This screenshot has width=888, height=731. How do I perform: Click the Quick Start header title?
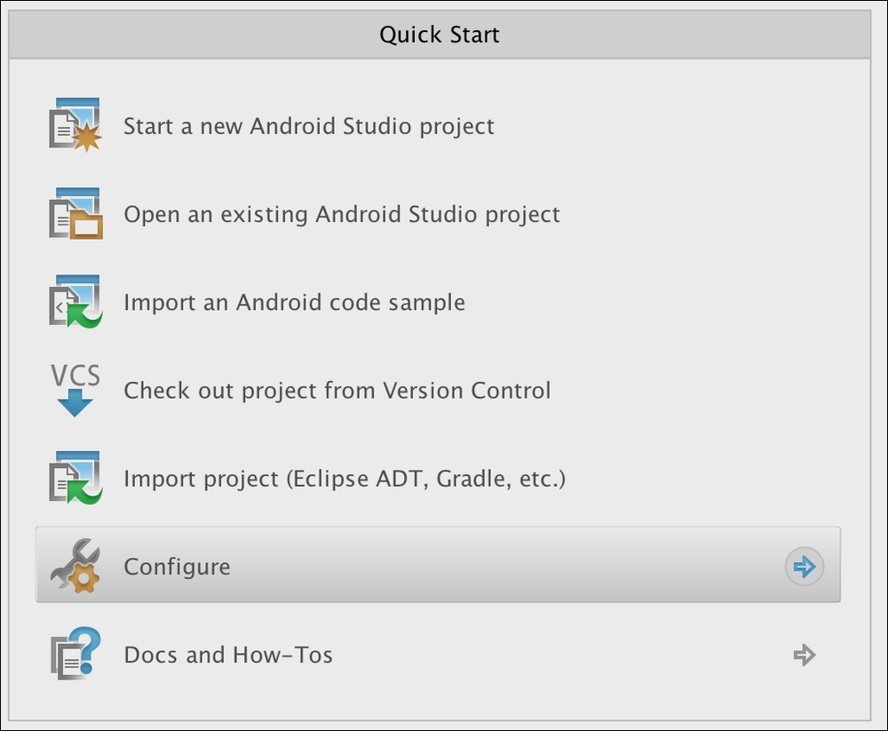click(x=440, y=35)
